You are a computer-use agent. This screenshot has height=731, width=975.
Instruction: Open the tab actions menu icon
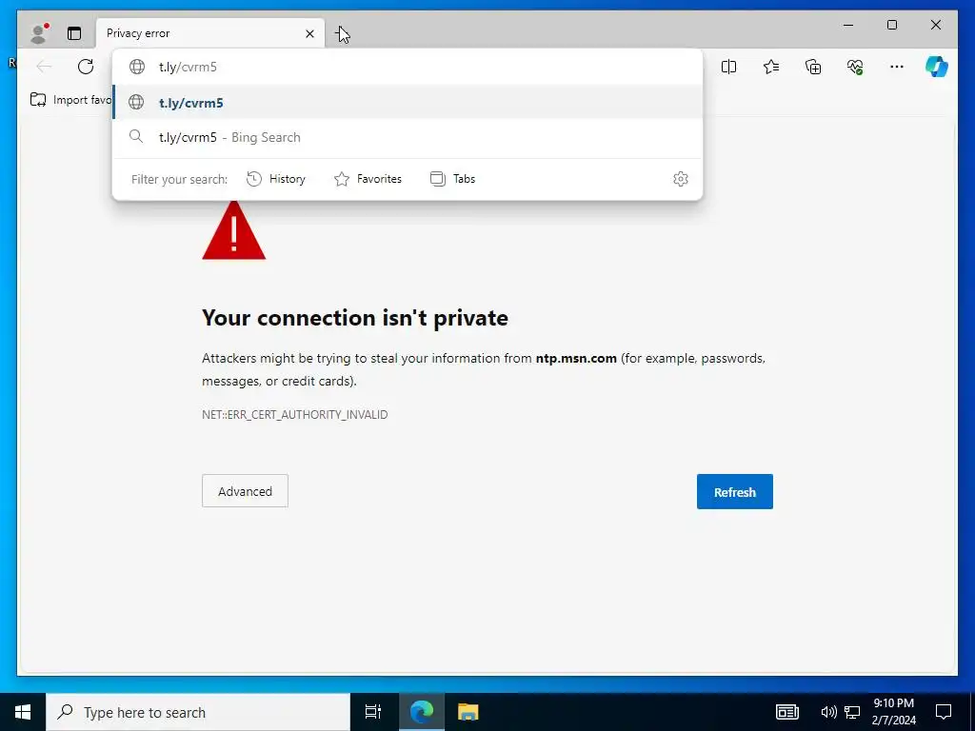74,33
